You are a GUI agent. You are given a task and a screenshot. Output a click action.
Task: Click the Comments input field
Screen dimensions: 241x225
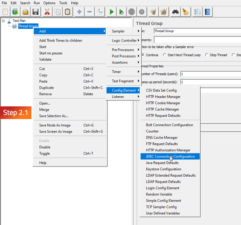197,40
